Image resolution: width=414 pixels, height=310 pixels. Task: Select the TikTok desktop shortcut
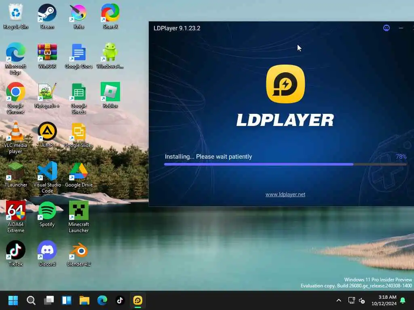16,253
